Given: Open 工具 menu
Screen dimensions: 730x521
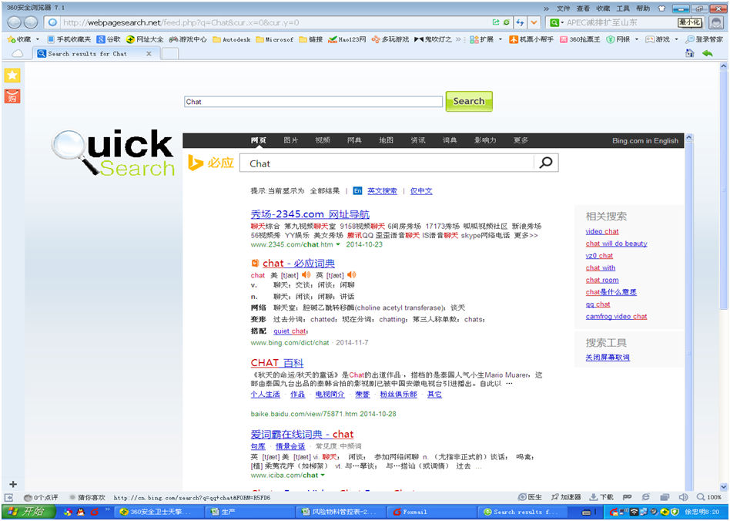Looking at the screenshot, I should 623,8.
